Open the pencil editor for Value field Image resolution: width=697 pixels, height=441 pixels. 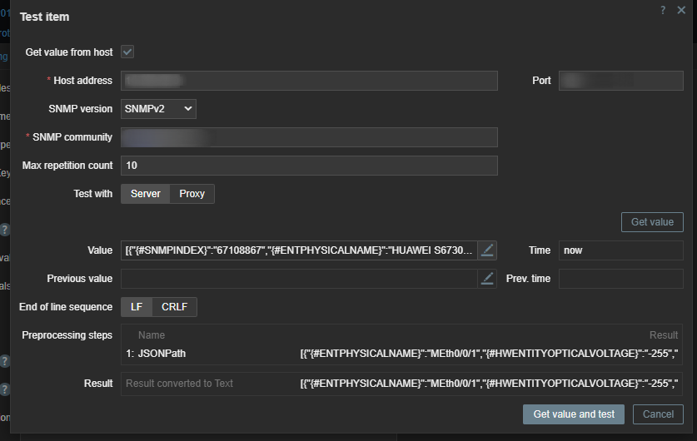[488, 250]
